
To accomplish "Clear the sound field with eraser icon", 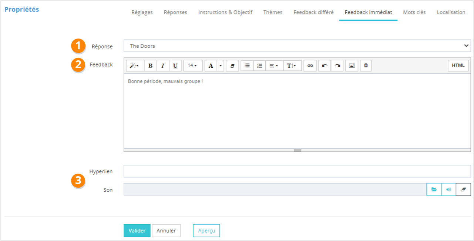I will (x=463, y=190).
